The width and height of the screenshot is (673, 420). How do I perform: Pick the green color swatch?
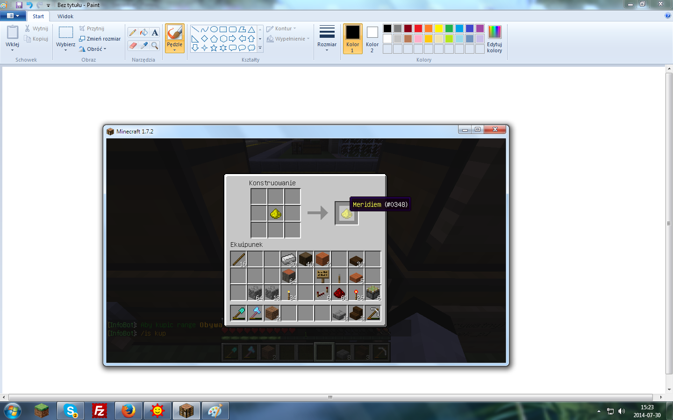(x=449, y=28)
